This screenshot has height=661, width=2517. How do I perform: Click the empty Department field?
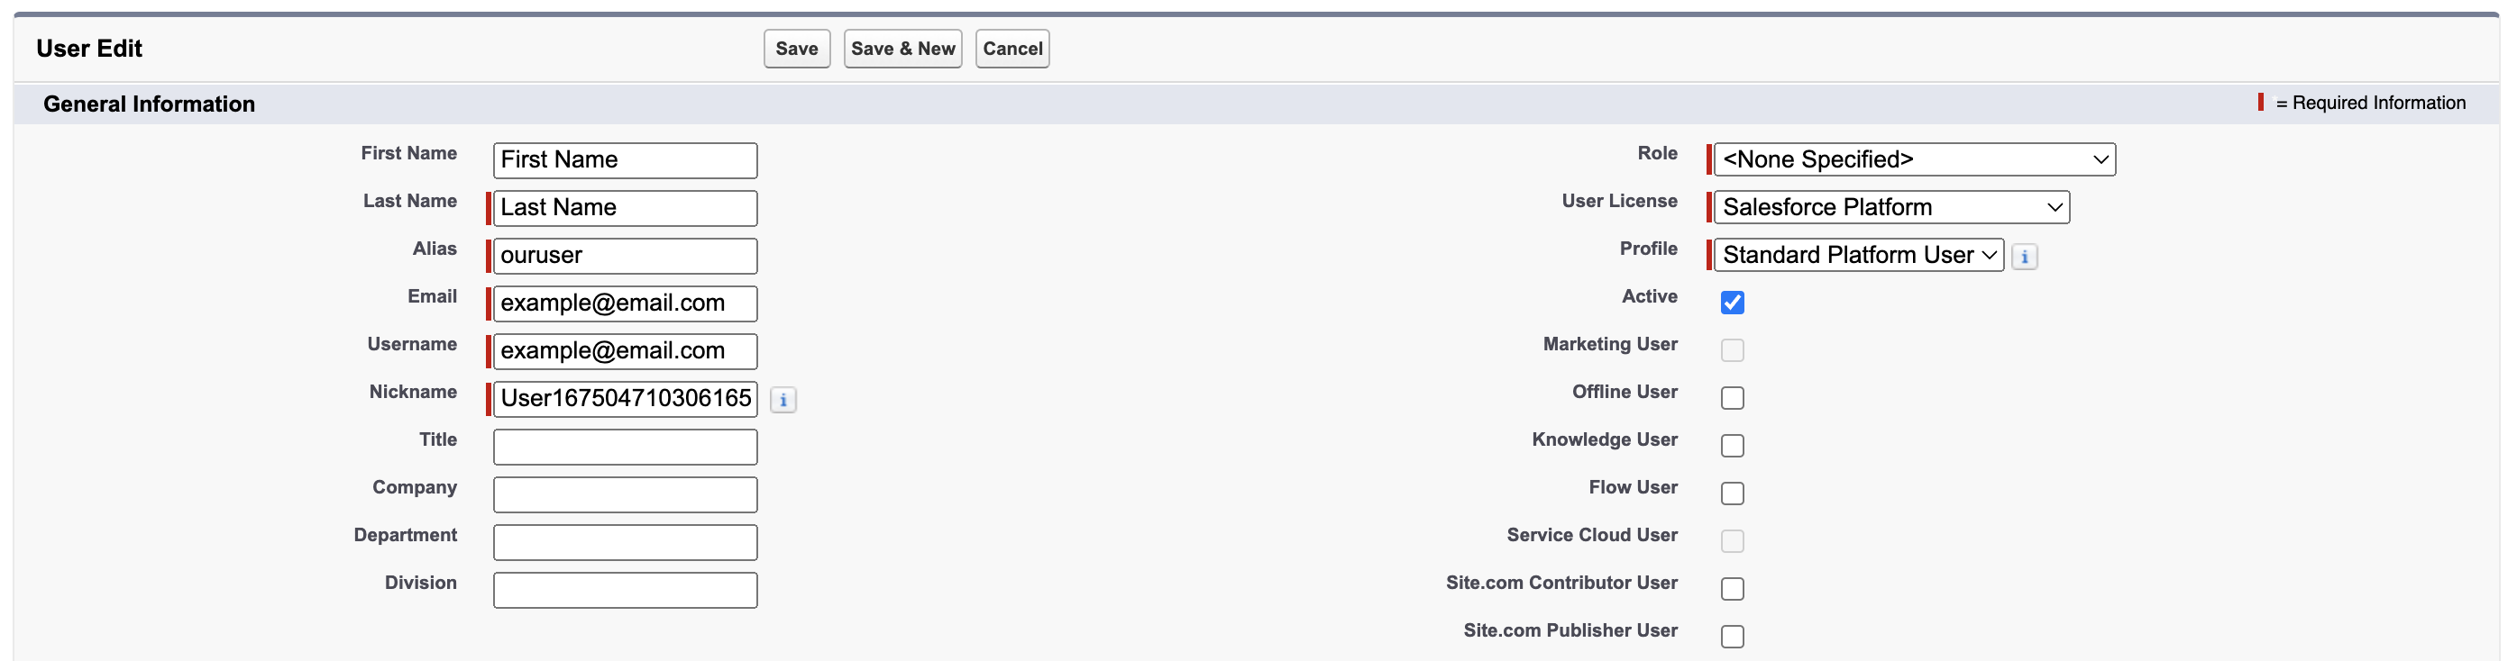click(625, 543)
